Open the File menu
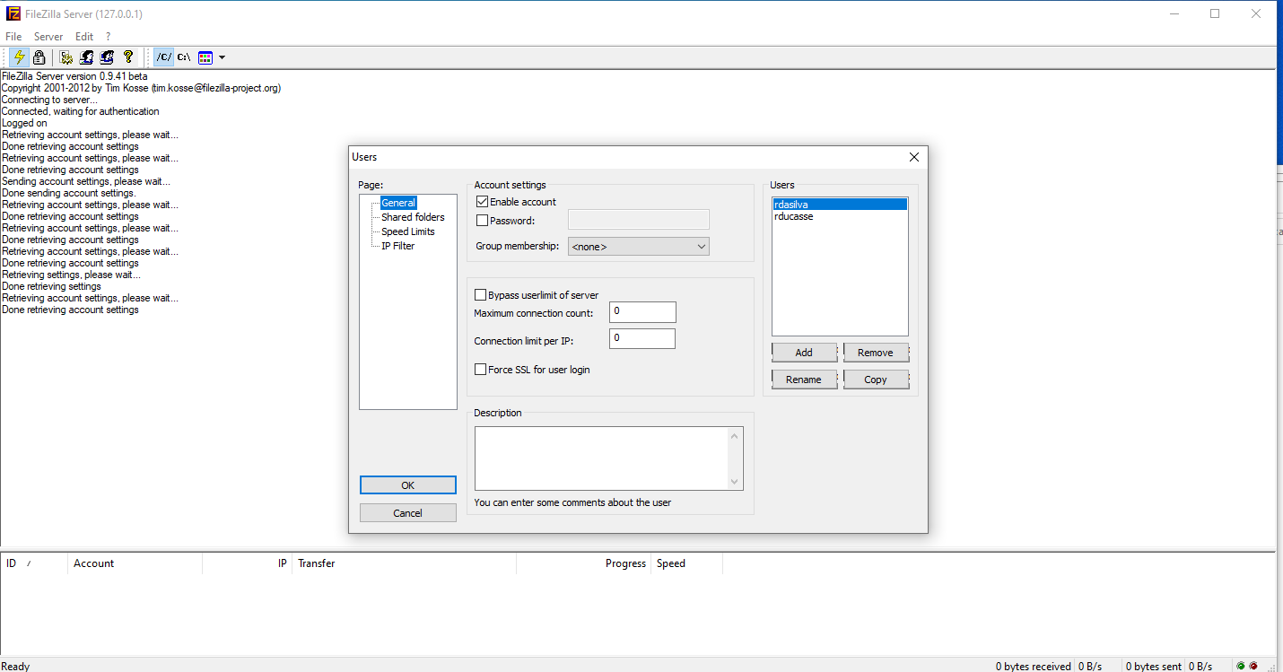 (13, 37)
